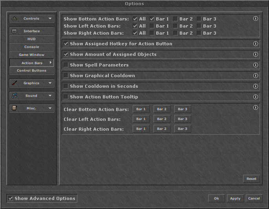This screenshot has width=269, height=209.
Task: Uncheck Show Advanced Options
Action: [11, 198]
